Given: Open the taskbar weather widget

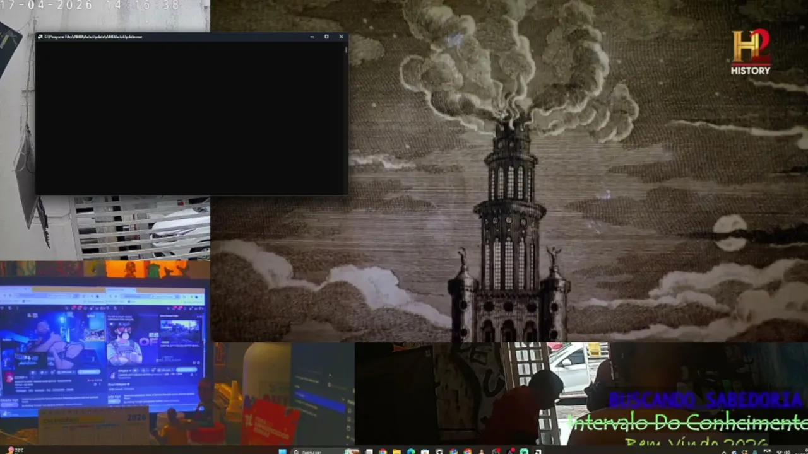Looking at the screenshot, I should coord(14,451).
